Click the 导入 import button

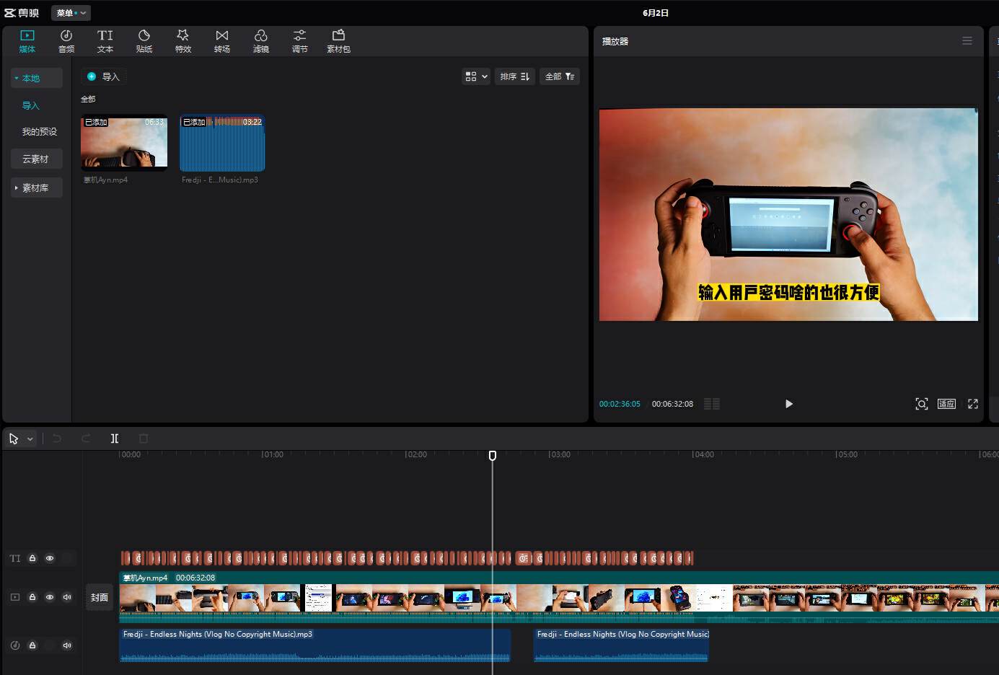pos(103,76)
